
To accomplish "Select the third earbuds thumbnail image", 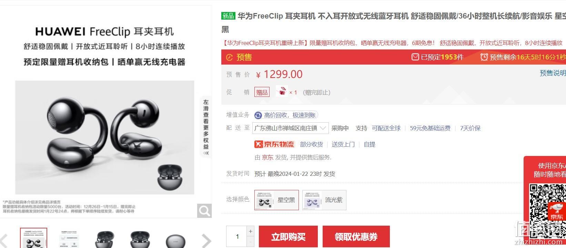I will click(x=105, y=239).
